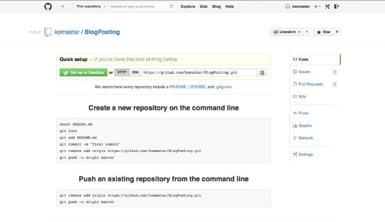This screenshot has height=222, width=385.
Task: Open account settings tools icon
Action: 327,7
